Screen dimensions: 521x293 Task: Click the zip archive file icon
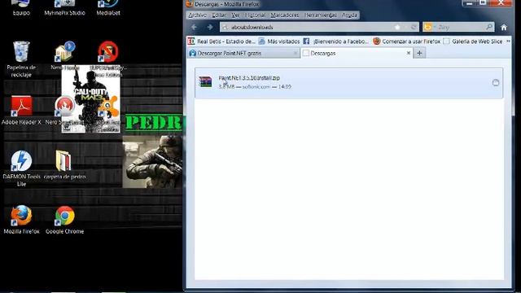click(205, 81)
